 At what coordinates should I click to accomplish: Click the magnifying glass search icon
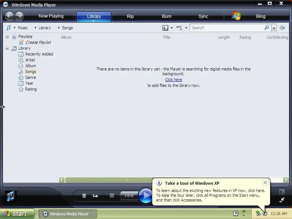[267, 28]
